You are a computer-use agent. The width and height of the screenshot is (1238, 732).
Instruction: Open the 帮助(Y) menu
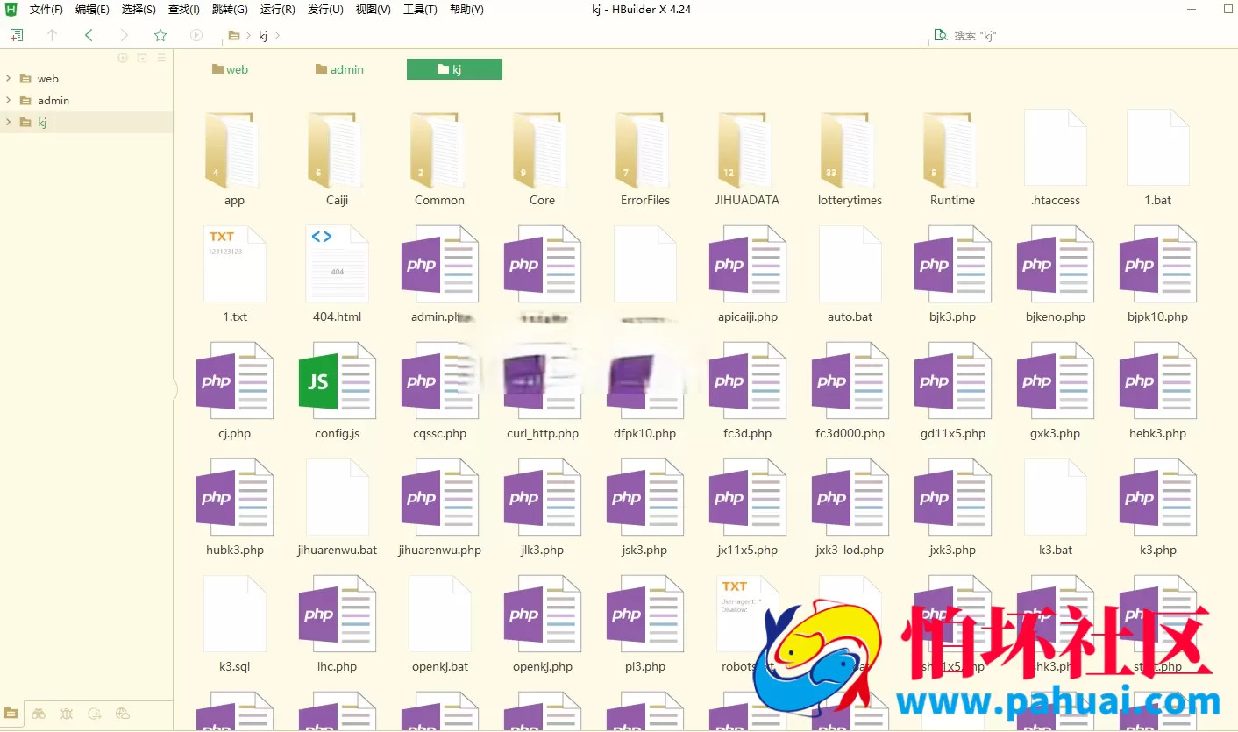tap(466, 10)
